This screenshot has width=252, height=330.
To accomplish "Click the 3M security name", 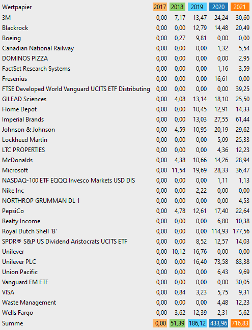I will pos(6,17).
